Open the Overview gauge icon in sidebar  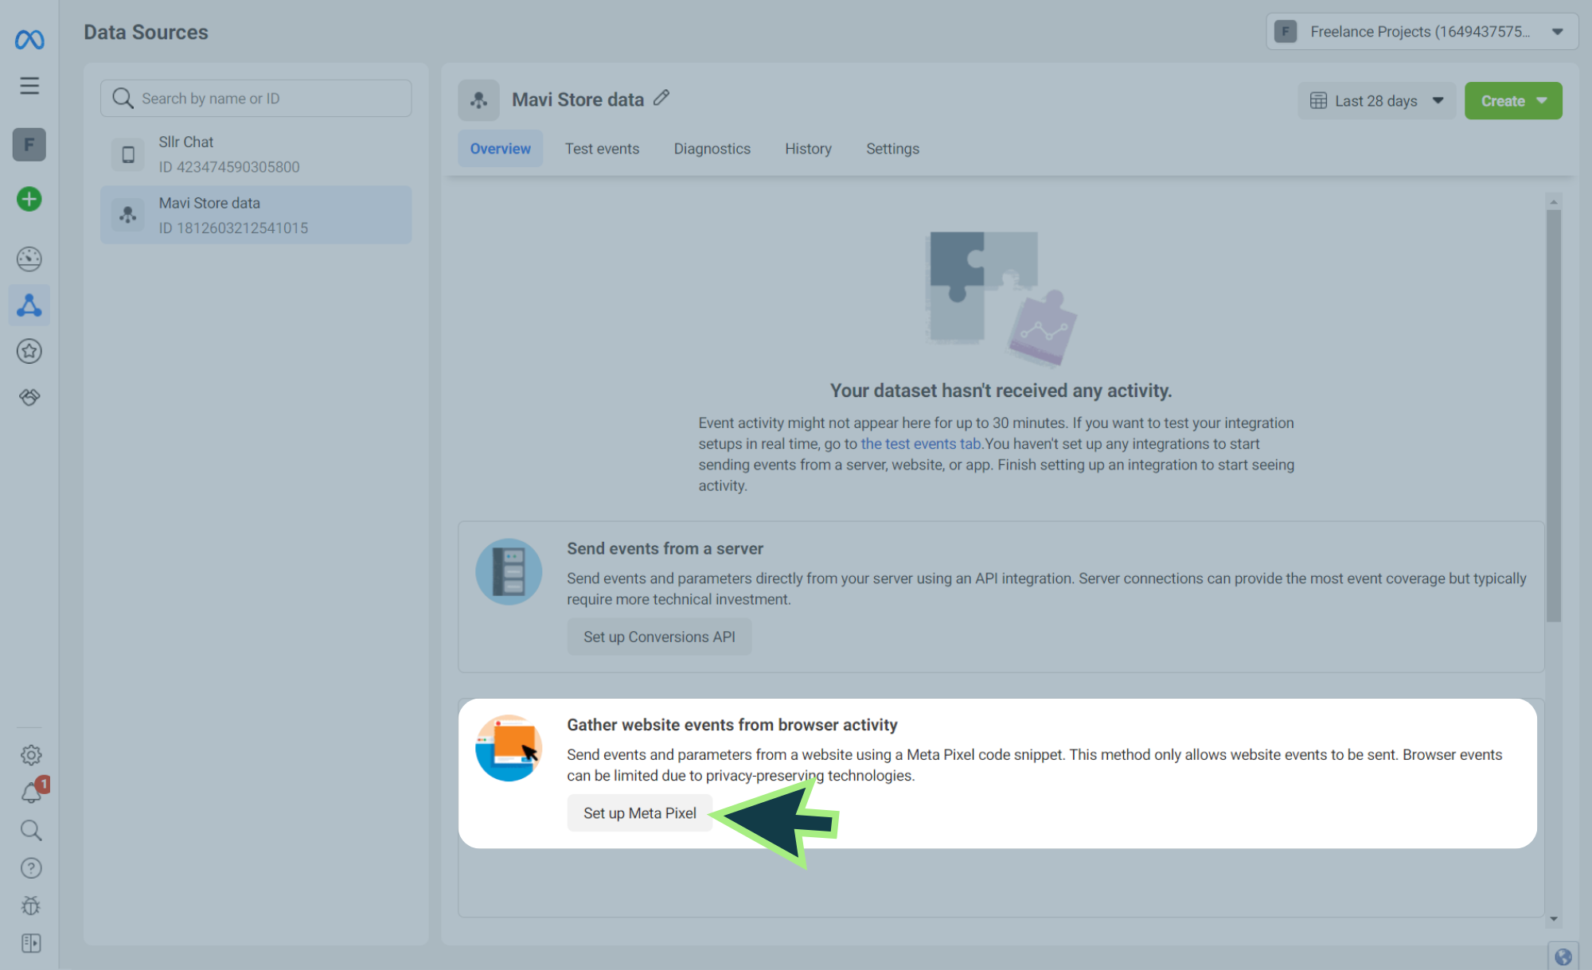29,259
